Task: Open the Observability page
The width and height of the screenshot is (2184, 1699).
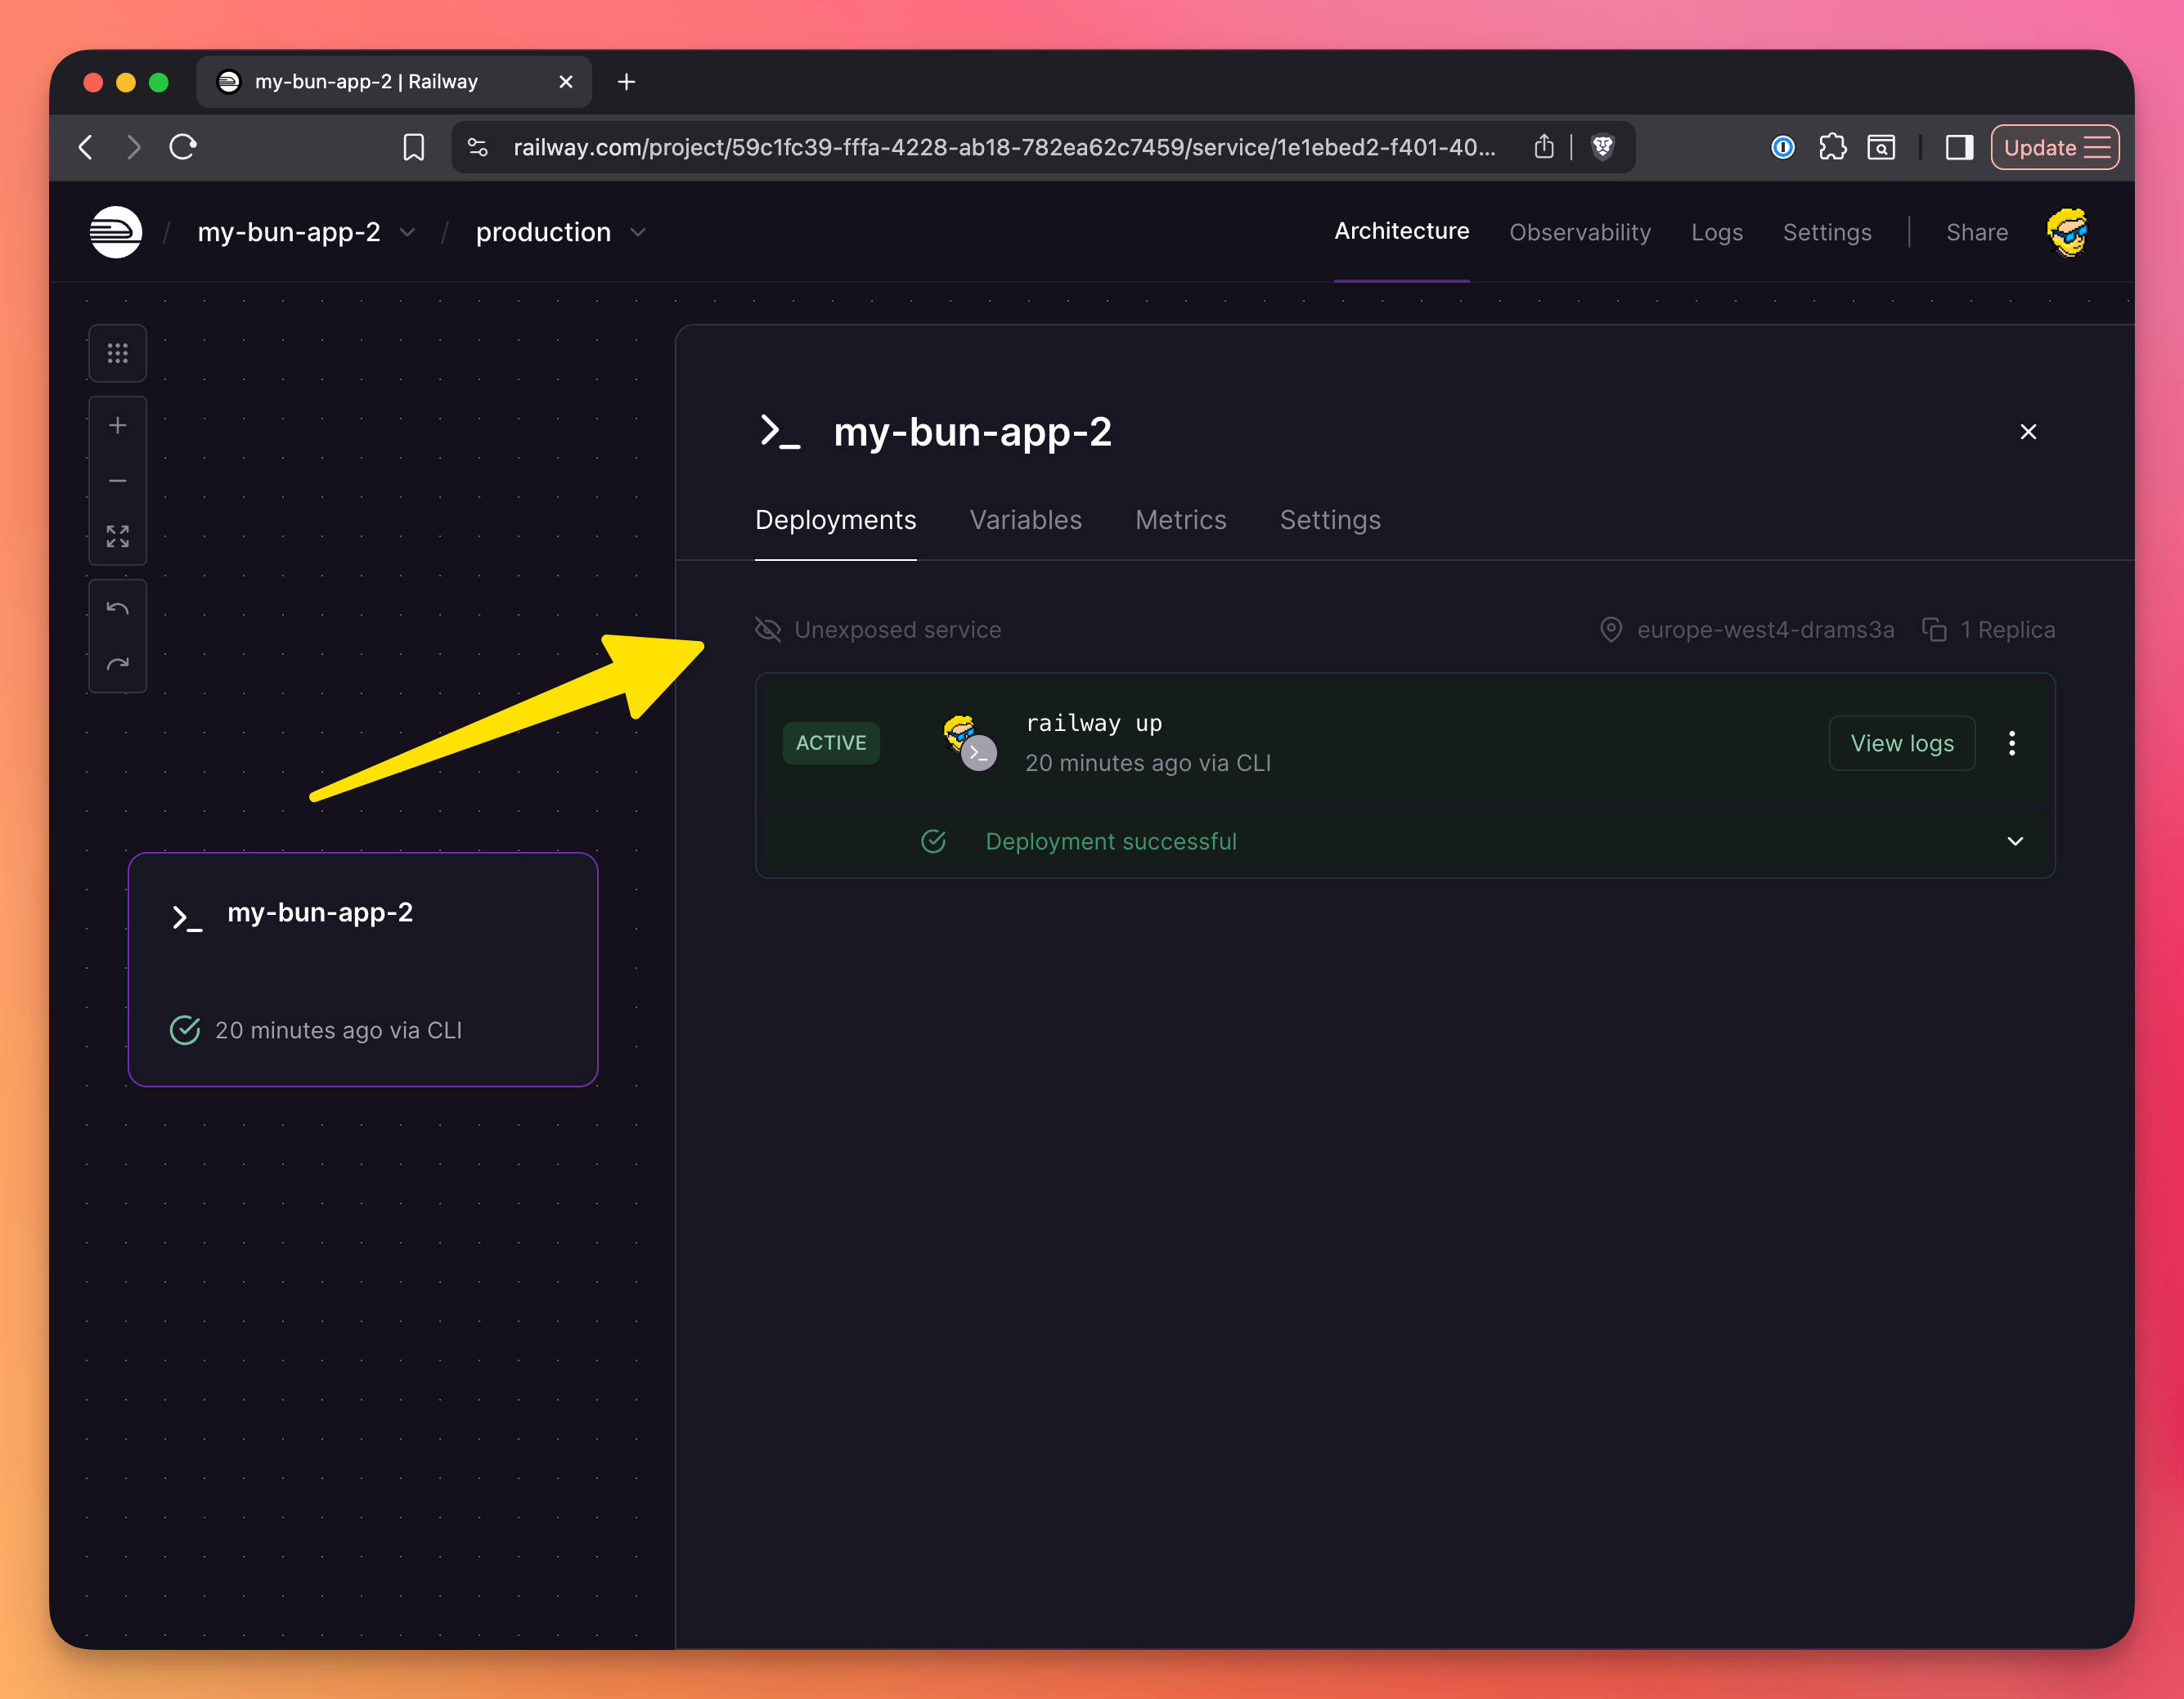Action: click(1579, 232)
